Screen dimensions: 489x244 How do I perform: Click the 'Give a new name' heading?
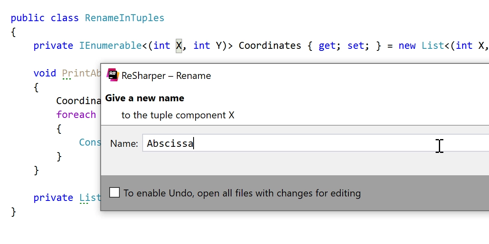(145, 98)
